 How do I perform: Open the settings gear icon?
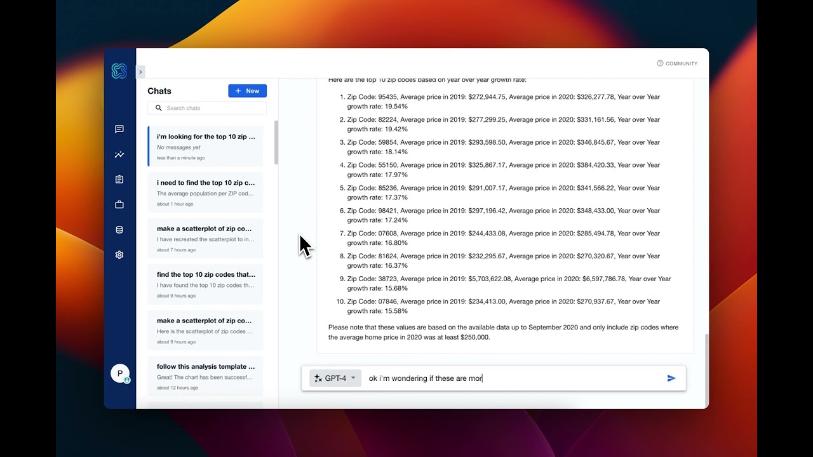coord(119,255)
